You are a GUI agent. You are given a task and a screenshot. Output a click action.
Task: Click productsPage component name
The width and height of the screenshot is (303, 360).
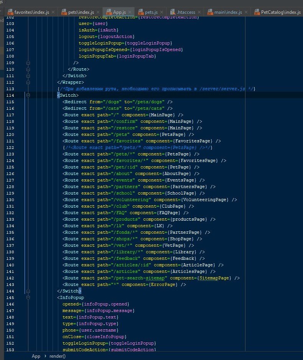[189, 220]
